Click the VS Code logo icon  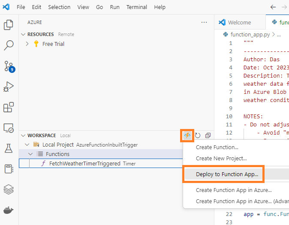pos(6,7)
